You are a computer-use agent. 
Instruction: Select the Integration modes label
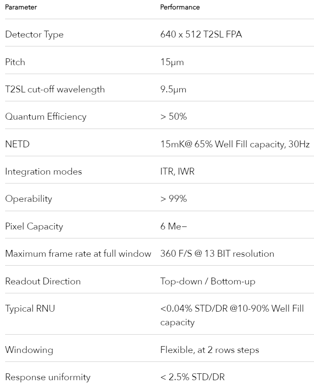[x=43, y=172]
